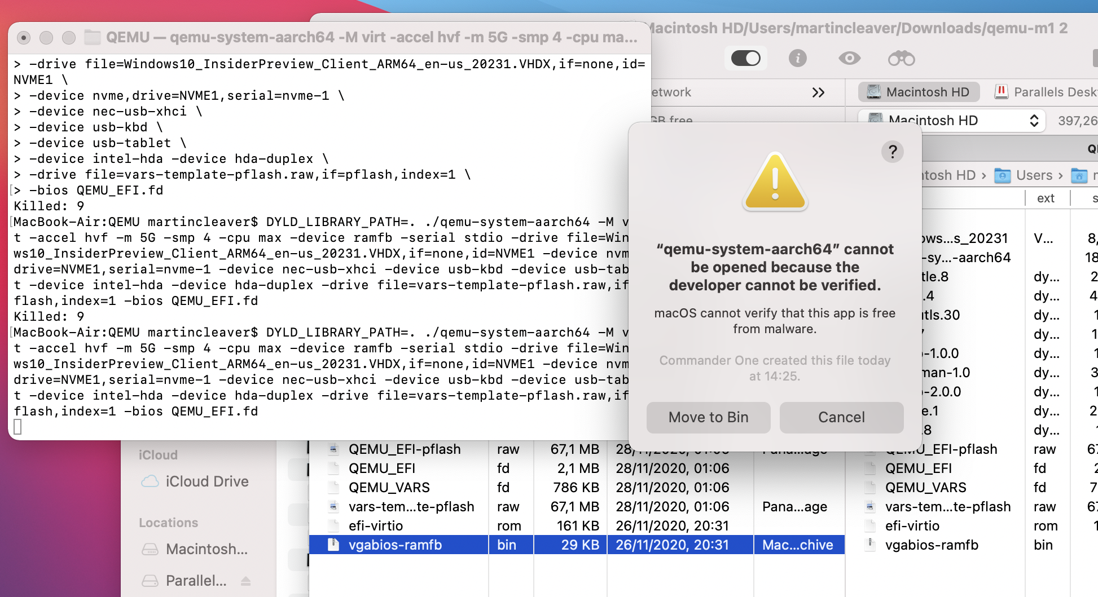Click the Users folder in the breadcrumb
The height and width of the screenshot is (597, 1098).
tap(1024, 175)
